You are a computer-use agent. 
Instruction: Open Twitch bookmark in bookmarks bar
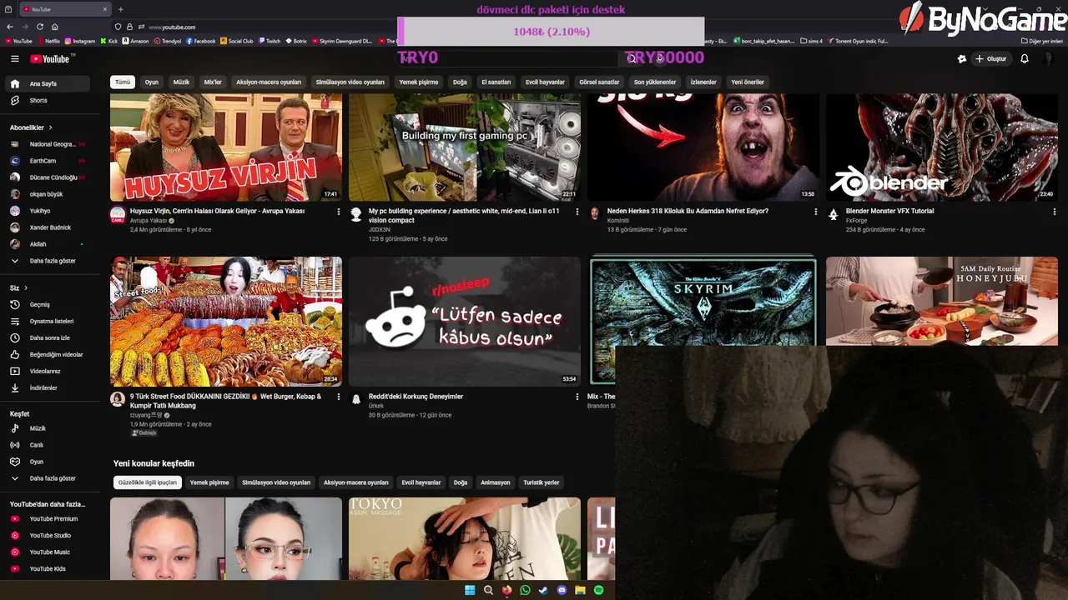pyautogui.click(x=270, y=41)
